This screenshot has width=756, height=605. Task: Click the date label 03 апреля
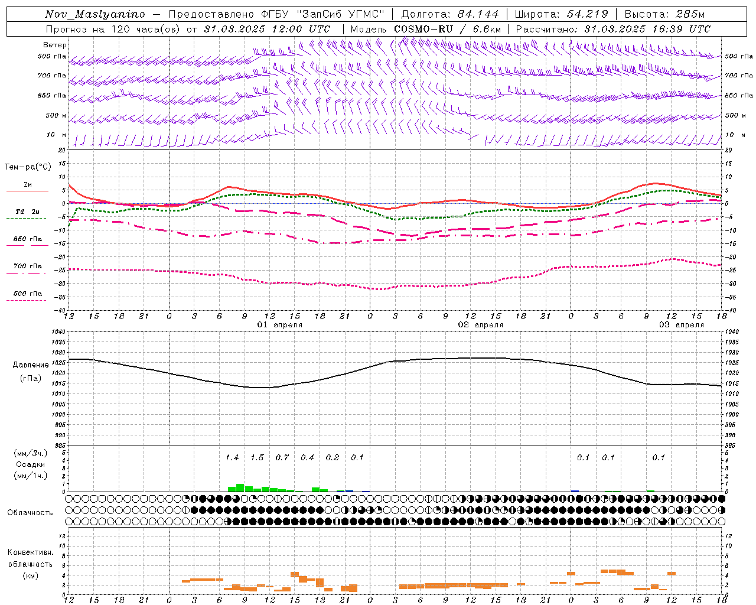[x=682, y=325]
